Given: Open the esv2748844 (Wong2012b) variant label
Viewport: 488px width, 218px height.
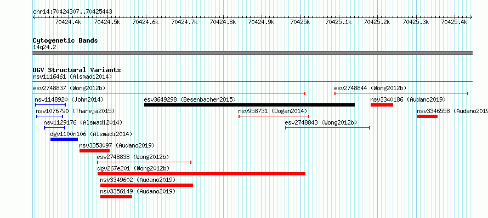Looking at the screenshot, I should pos(370,88).
